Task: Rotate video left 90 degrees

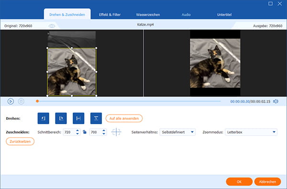Action: point(44,118)
